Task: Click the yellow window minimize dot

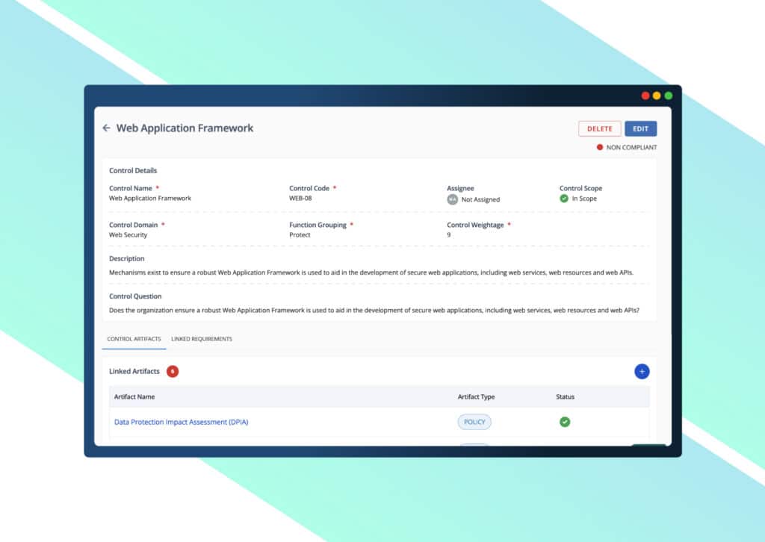Action: pos(657,96)
